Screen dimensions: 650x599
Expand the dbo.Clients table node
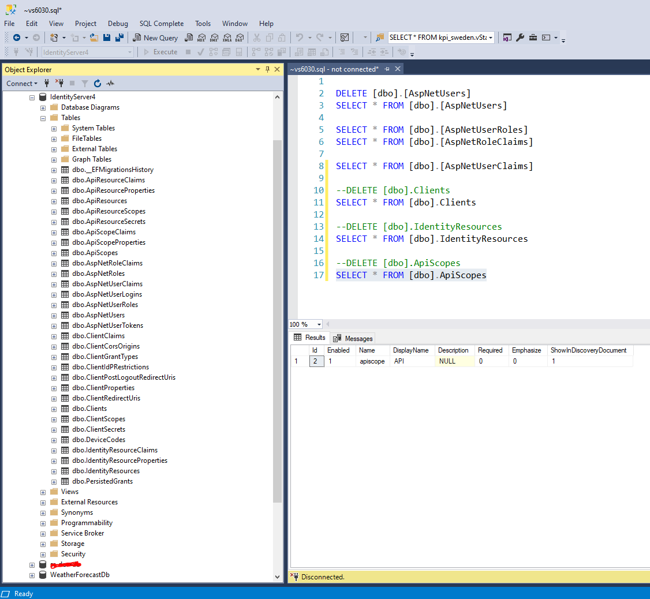[x=54, y=409]
